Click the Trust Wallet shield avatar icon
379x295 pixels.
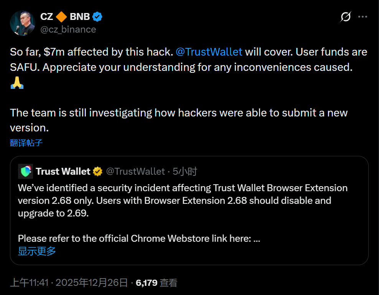pos(25,171)
